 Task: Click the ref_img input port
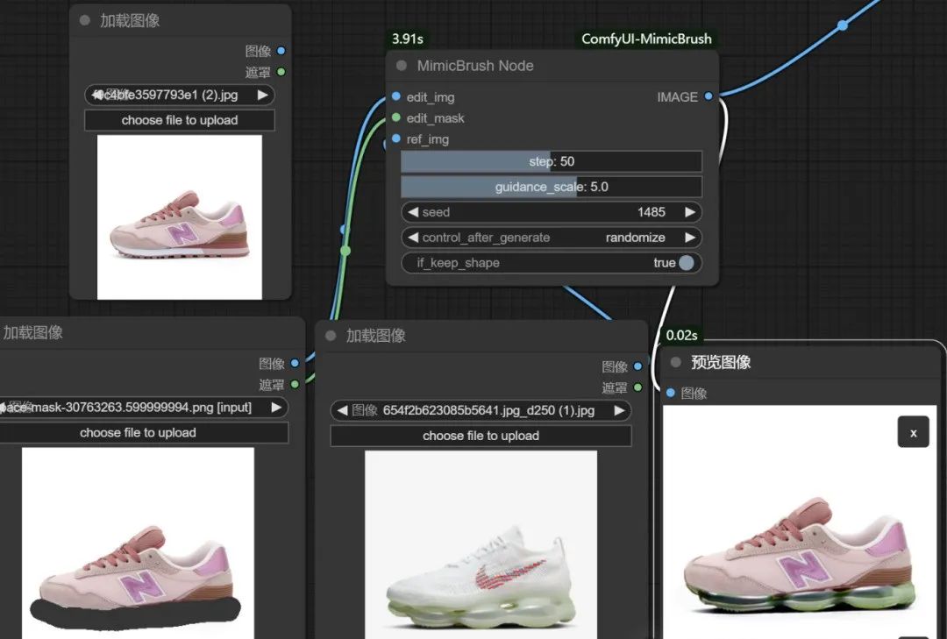coord(396,138)
